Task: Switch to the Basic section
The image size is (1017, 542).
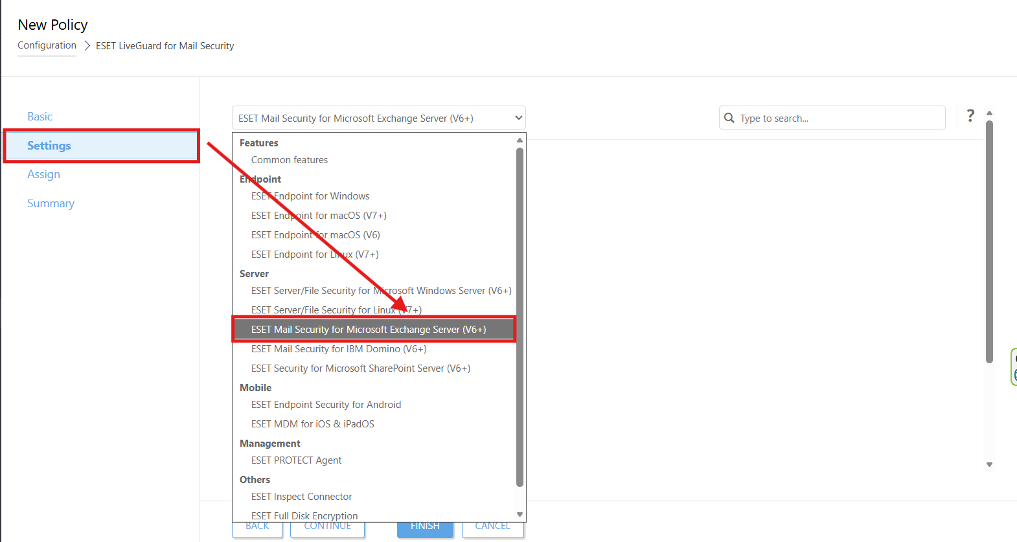Action: click(x=40, y=117)
